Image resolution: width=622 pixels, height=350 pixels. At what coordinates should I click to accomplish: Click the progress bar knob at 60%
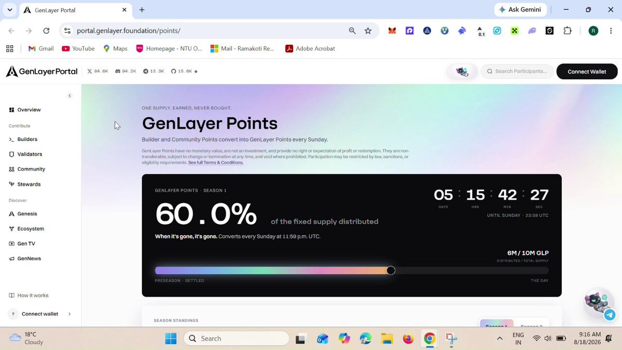[391, 270]
